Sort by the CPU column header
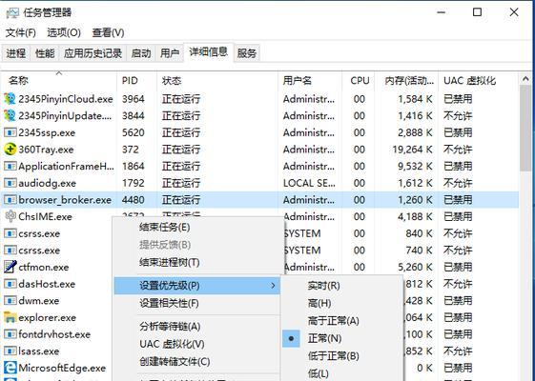 [x=359, y=81]
